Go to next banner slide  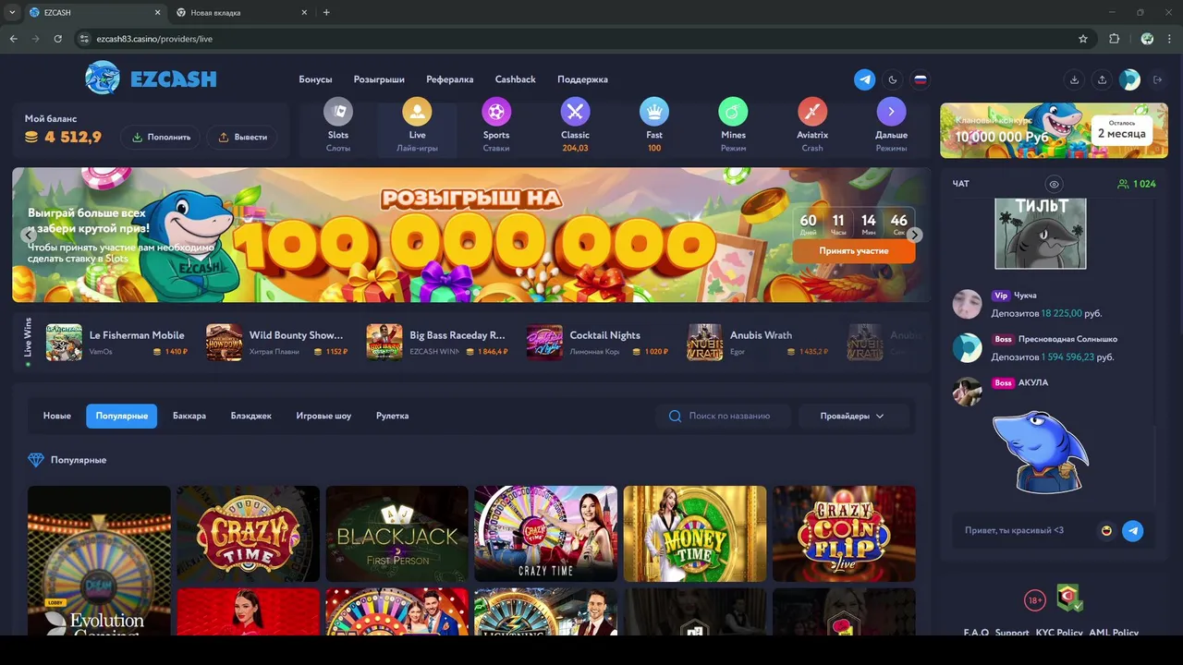point(914,235)
